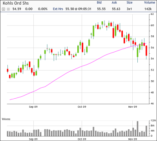Click the Nov 09 label under volume chart
The image size is (157, 141).
click(132, 139)
